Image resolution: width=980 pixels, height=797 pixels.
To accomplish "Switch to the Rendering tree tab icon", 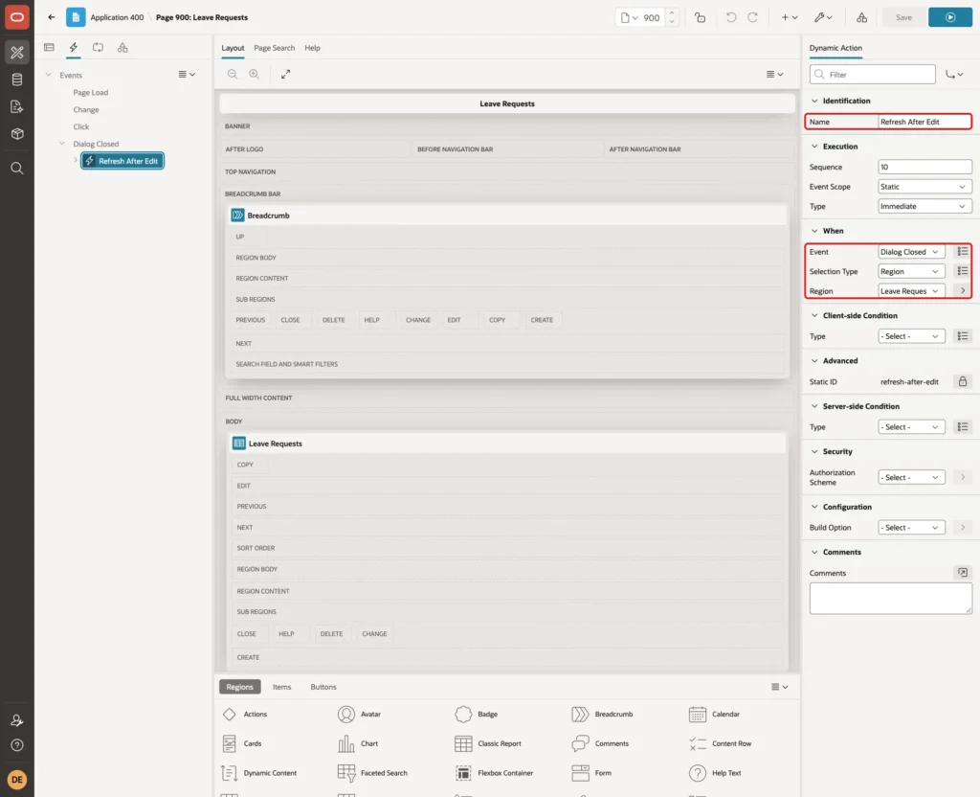I will [49, 48].
